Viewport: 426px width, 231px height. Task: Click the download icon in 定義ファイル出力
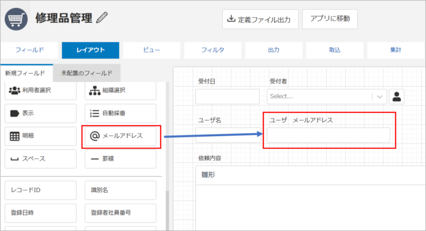click(x=231, y=19)
